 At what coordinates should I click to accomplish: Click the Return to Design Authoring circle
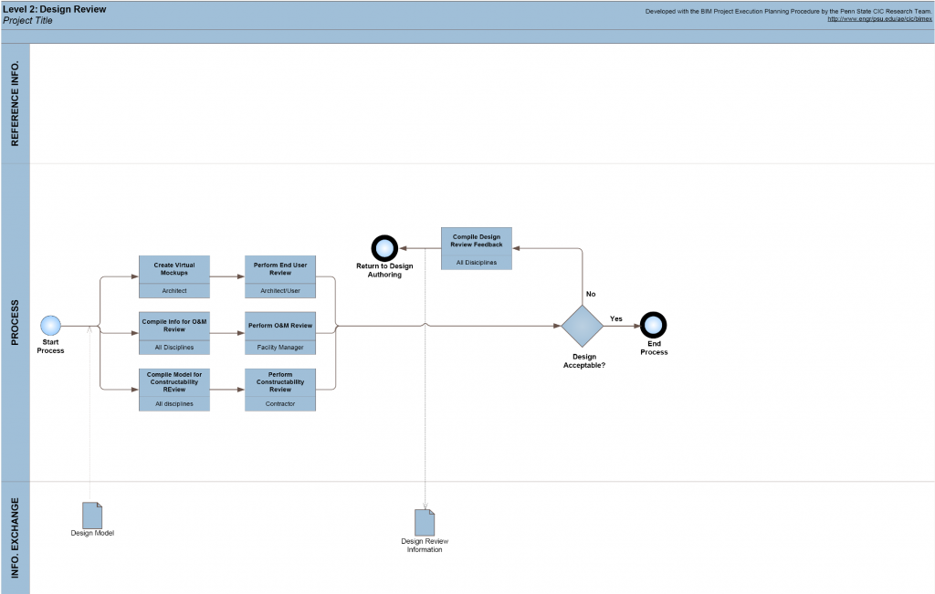384,248
